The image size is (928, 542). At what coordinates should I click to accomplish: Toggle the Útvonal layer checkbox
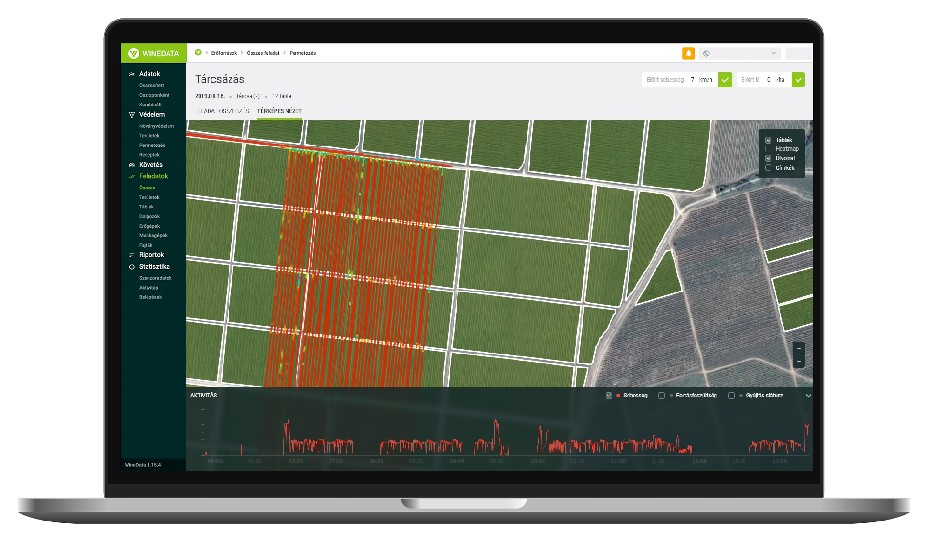point(768,158)
